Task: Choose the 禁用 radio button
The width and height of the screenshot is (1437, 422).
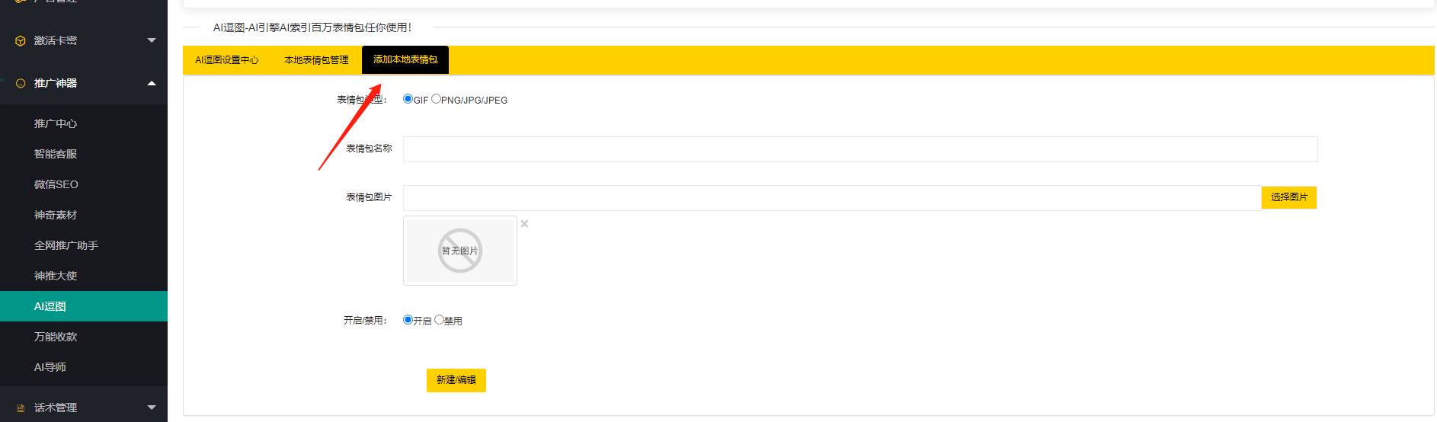Action: (x=439, y=320)
